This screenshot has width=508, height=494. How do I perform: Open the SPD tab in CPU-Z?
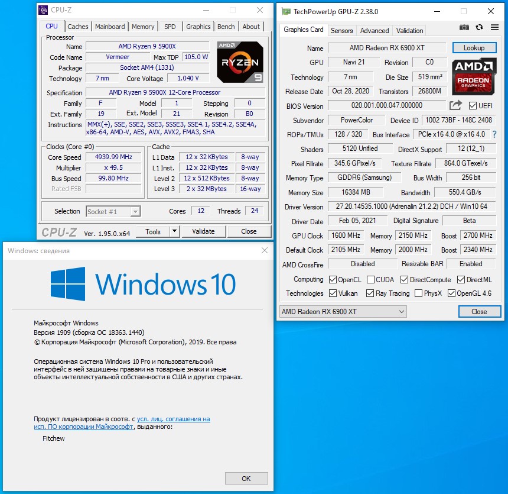[x=170, y=27]
